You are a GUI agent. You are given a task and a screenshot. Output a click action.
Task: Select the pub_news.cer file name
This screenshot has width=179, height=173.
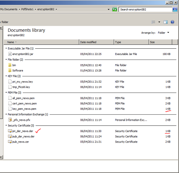[x=21, y=142]
